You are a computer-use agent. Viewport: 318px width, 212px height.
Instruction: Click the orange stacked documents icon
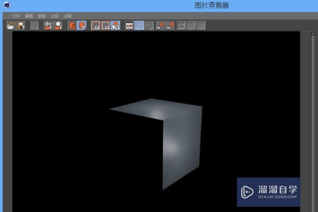tap(72, 25)
